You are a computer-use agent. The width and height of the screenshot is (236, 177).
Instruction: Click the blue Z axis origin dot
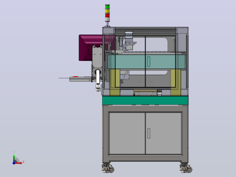pos(14,163)
